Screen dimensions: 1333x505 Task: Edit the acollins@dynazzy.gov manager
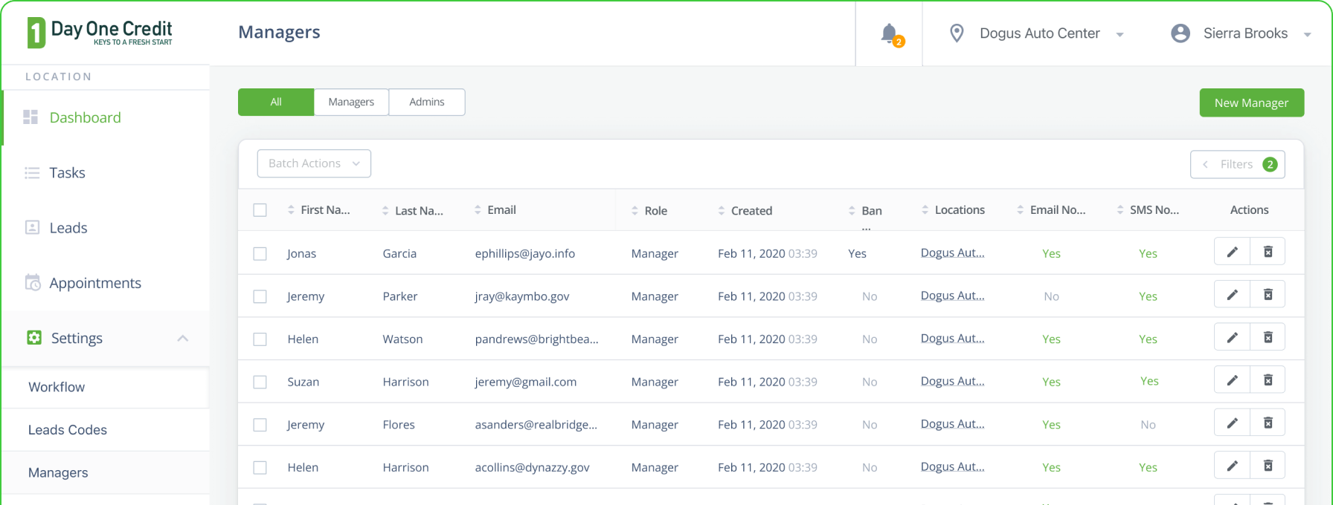(x=1232, y=466)
